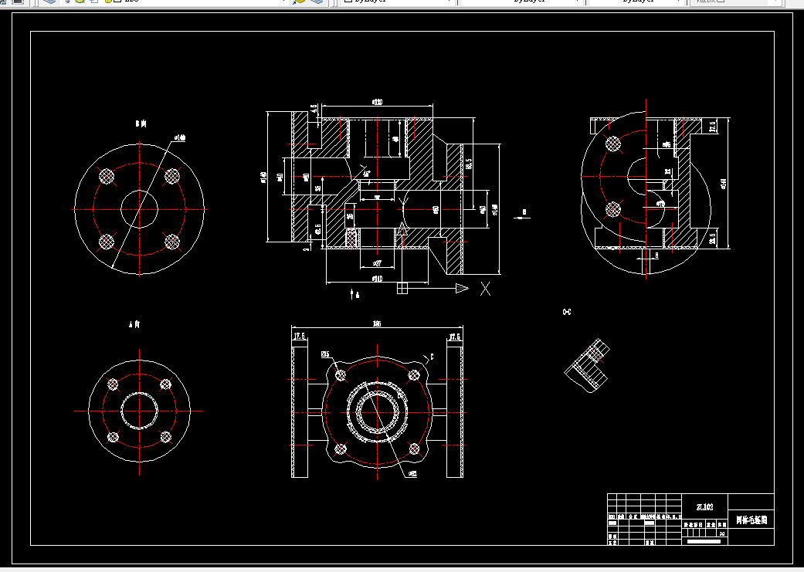Click inside the center bore circle of B view

coord(140,209)
